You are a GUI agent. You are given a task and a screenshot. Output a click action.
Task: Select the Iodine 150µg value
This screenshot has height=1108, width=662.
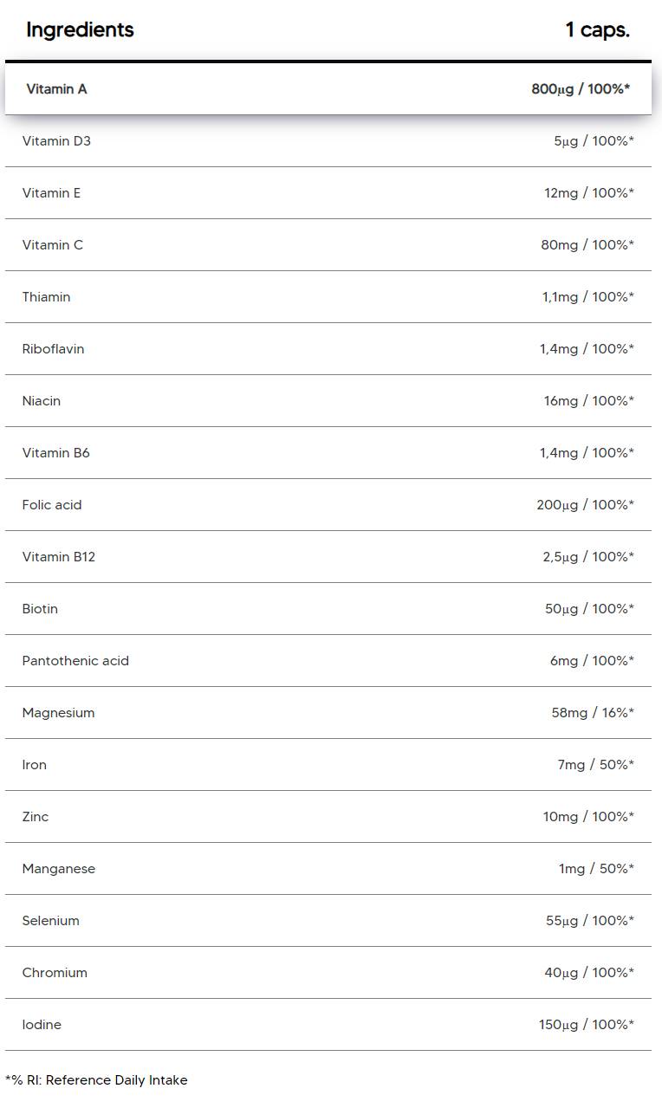pyautogui.click(x=586, y=1024)
